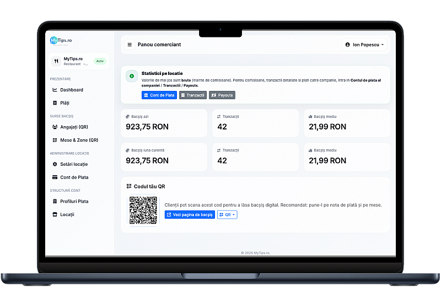Click the Angajați people icon
The width and height of the screenshot is (441, 287).
click(55, 127)
